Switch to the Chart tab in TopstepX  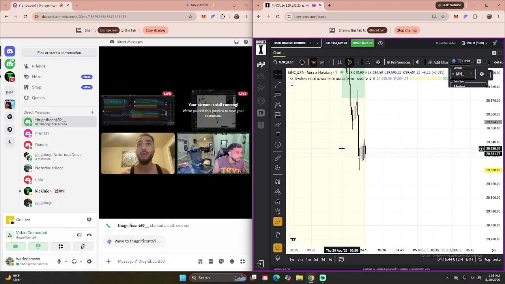pyautogui.click(x=277, y=53)
